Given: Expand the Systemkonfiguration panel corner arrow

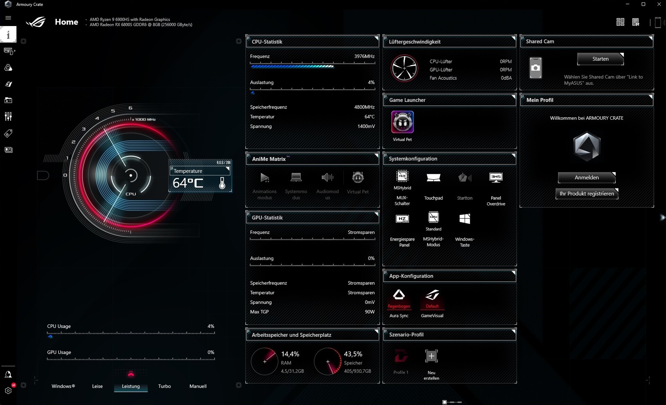Looking at the screenshot, I should click(x=513, y=155).
